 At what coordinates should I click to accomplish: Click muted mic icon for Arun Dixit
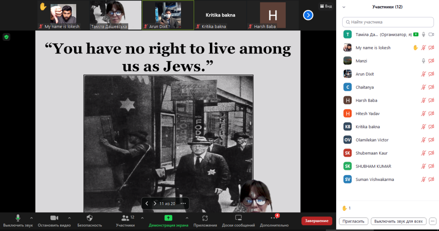[423, 74]
